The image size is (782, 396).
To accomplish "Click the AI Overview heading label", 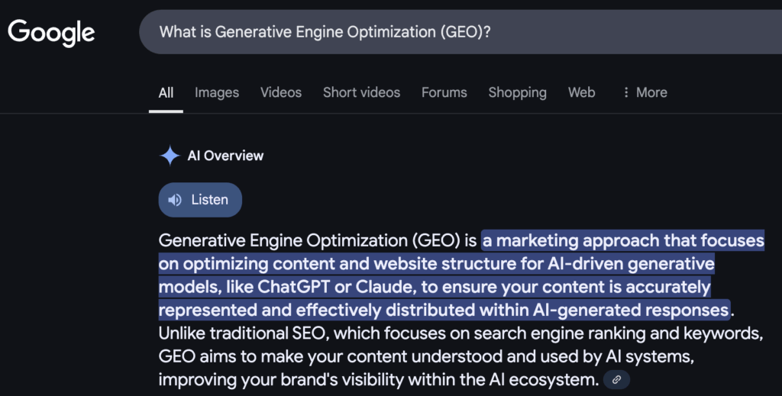I will (225, 156).
